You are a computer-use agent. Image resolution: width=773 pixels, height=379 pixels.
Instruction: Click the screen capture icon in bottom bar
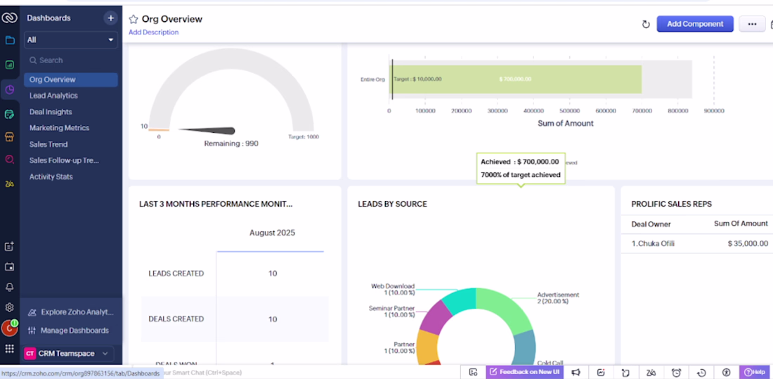(x=473, y=373)
